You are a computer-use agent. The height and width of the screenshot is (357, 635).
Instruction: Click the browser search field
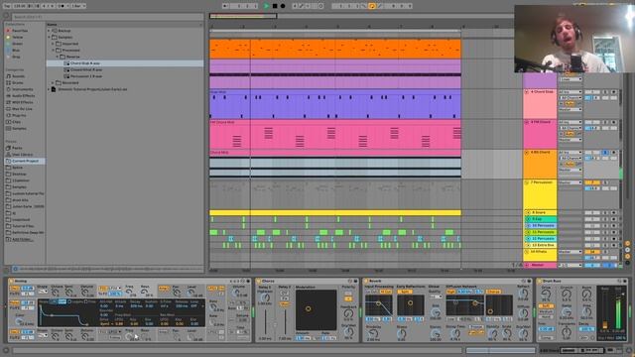107,17
